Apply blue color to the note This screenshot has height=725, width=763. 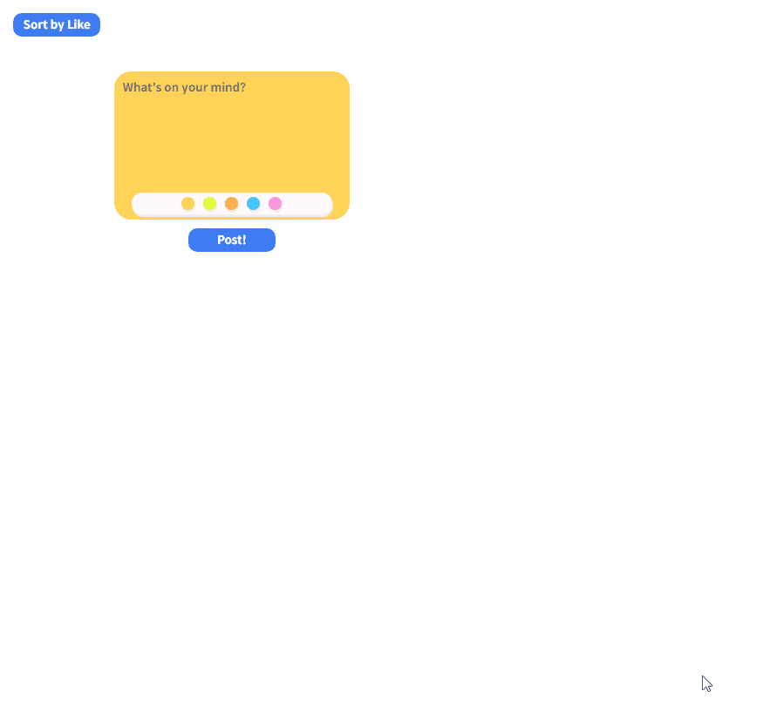[253, 203]
